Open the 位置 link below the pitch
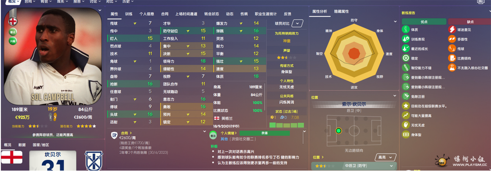 click(x=318, y=157)
